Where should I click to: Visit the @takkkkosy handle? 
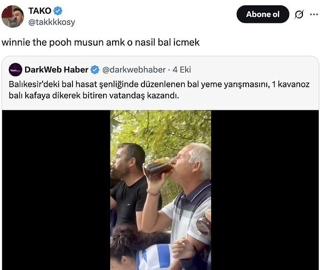(52, 22)
